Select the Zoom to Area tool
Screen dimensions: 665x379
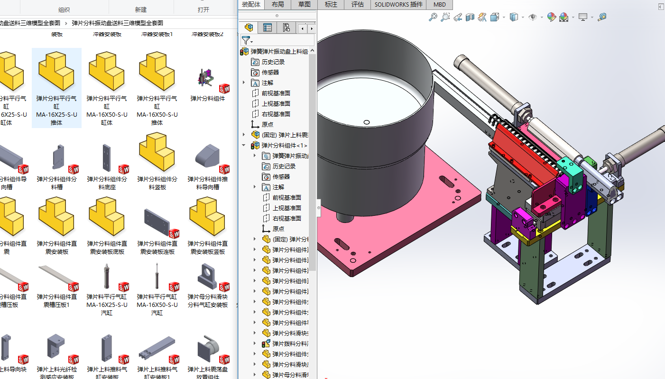[x=445, y=18]
